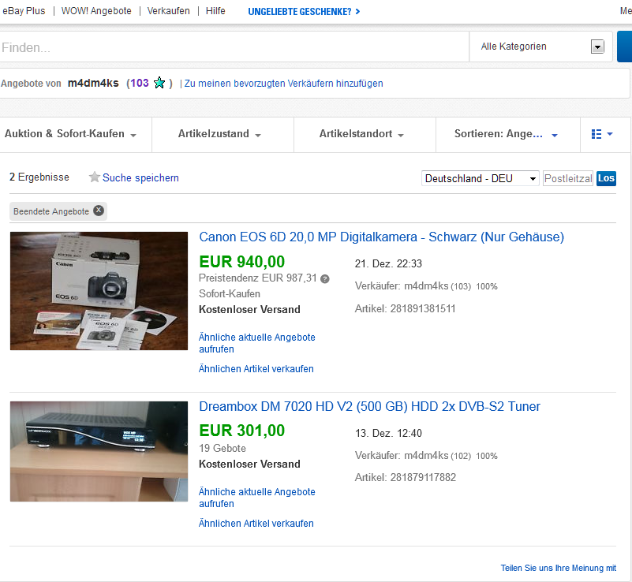Viewport: 632px width, 582px height.
Task: Click the Postleitzahl input field
Action: (x=568, y=179)
